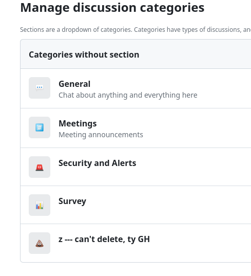Open the Survey category name

click(x=72, y=201)
